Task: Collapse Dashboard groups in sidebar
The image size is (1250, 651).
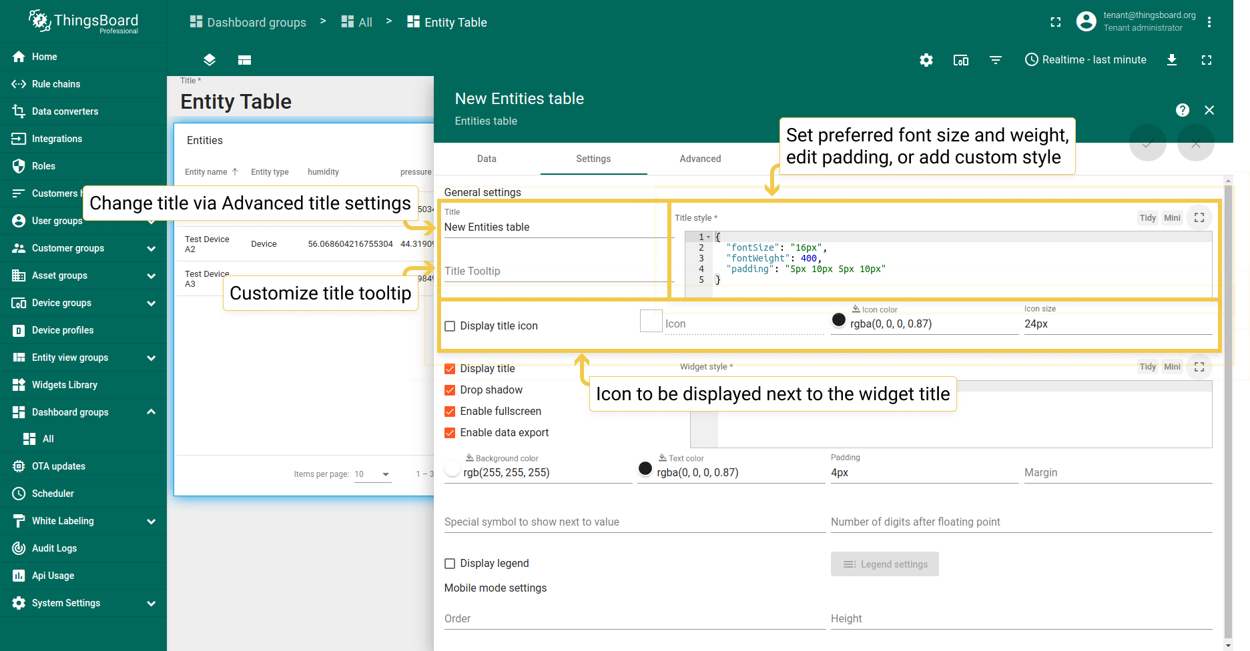Action: [x=151, y=412]
